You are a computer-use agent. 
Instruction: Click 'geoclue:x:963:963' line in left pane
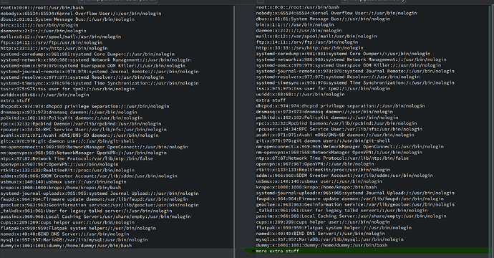click(100, 205)
